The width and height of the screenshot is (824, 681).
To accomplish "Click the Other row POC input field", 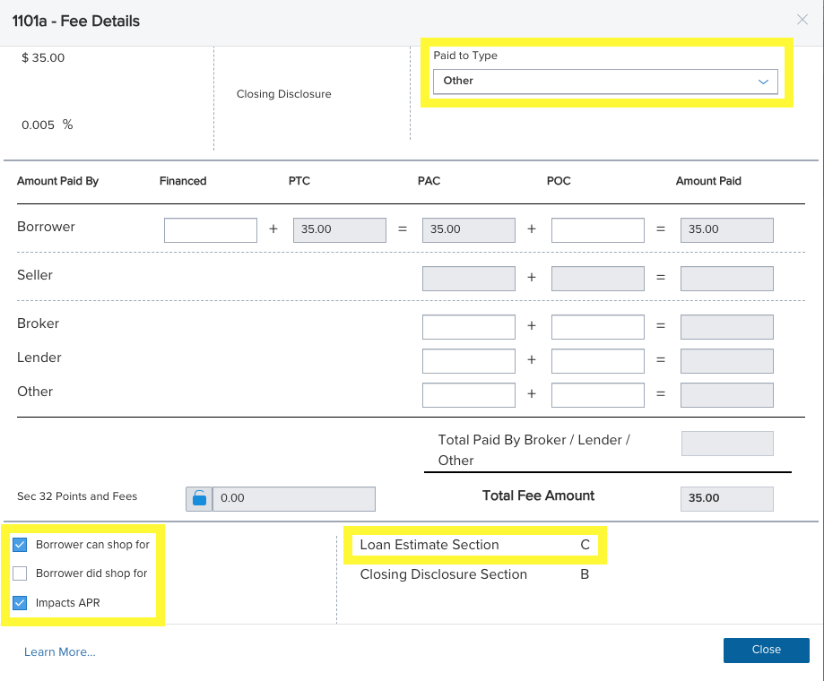I will (x=598, y=395).
